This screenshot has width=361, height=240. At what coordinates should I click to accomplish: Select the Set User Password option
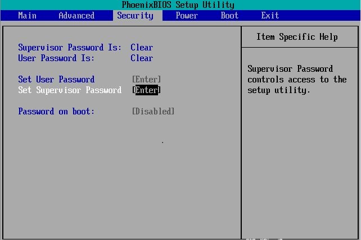(56, 80)
